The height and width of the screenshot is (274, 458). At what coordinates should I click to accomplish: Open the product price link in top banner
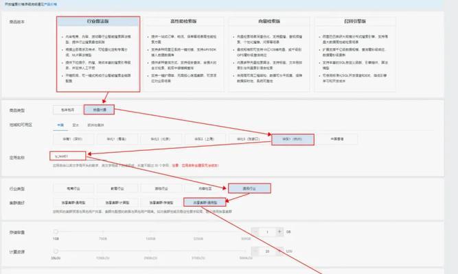51,4
